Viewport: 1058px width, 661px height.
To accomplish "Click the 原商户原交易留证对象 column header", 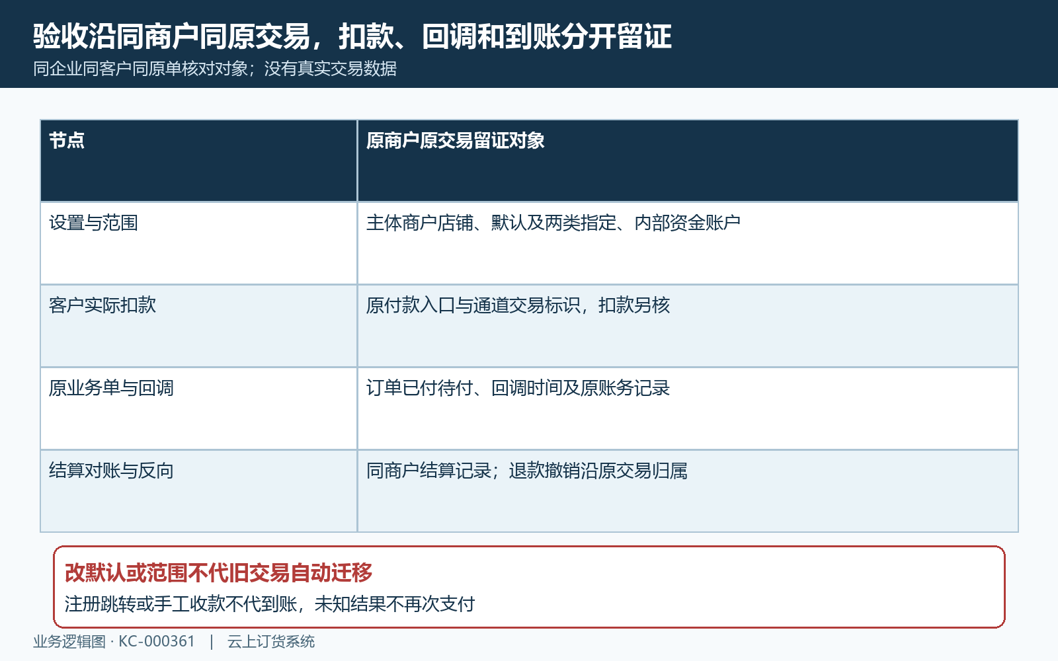I will (x=688, y=161).
